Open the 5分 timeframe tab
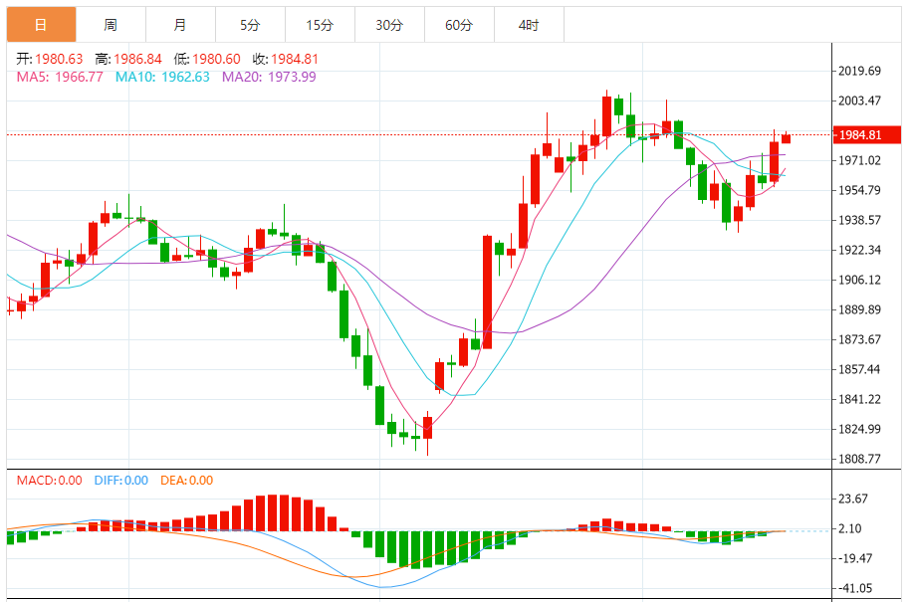913x602 pixels. pos(250,25)
